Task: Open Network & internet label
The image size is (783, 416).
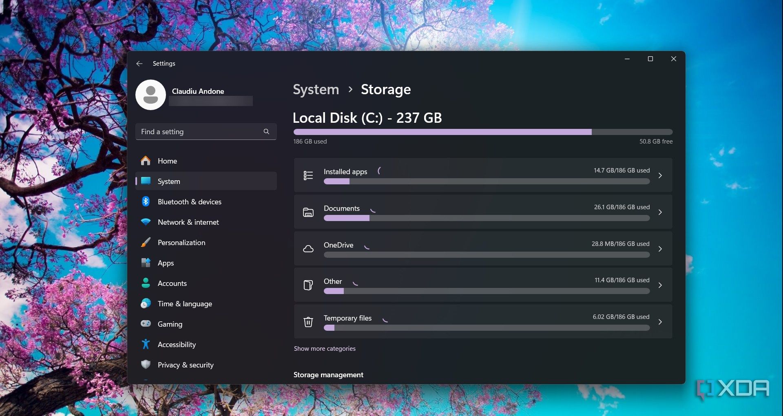Action: click(x=188, y=222)
